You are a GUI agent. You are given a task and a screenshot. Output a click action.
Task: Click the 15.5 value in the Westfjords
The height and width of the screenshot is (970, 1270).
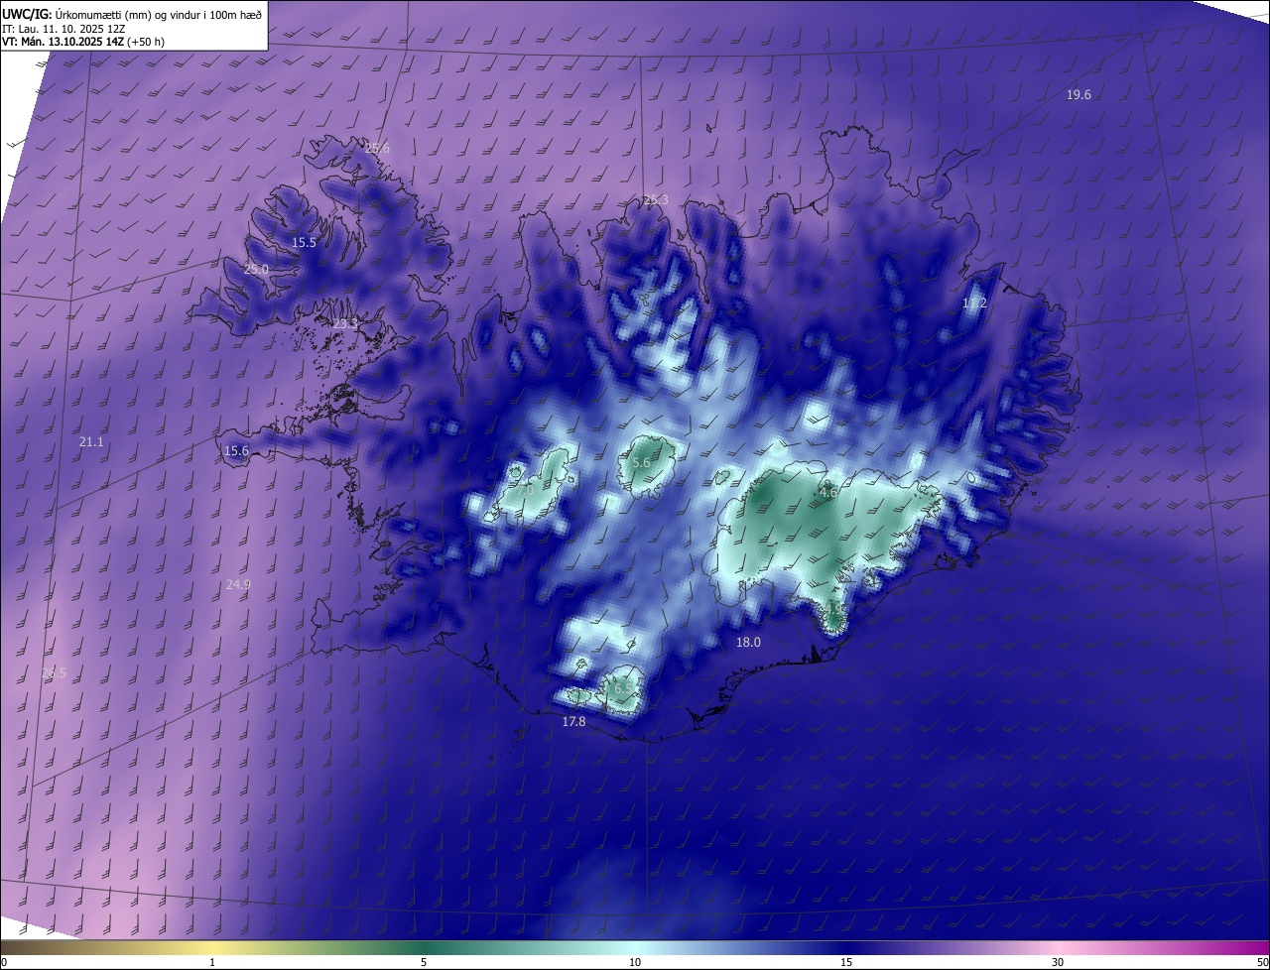pyautogui.click(x=304, y=243)
